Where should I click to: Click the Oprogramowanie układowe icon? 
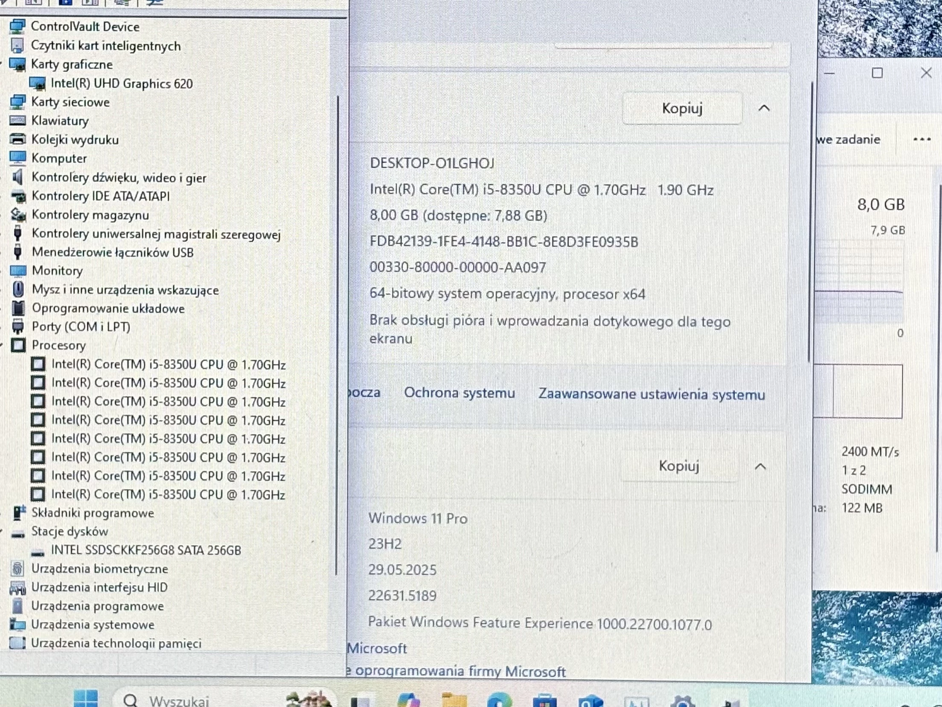(x=18, y=308)
